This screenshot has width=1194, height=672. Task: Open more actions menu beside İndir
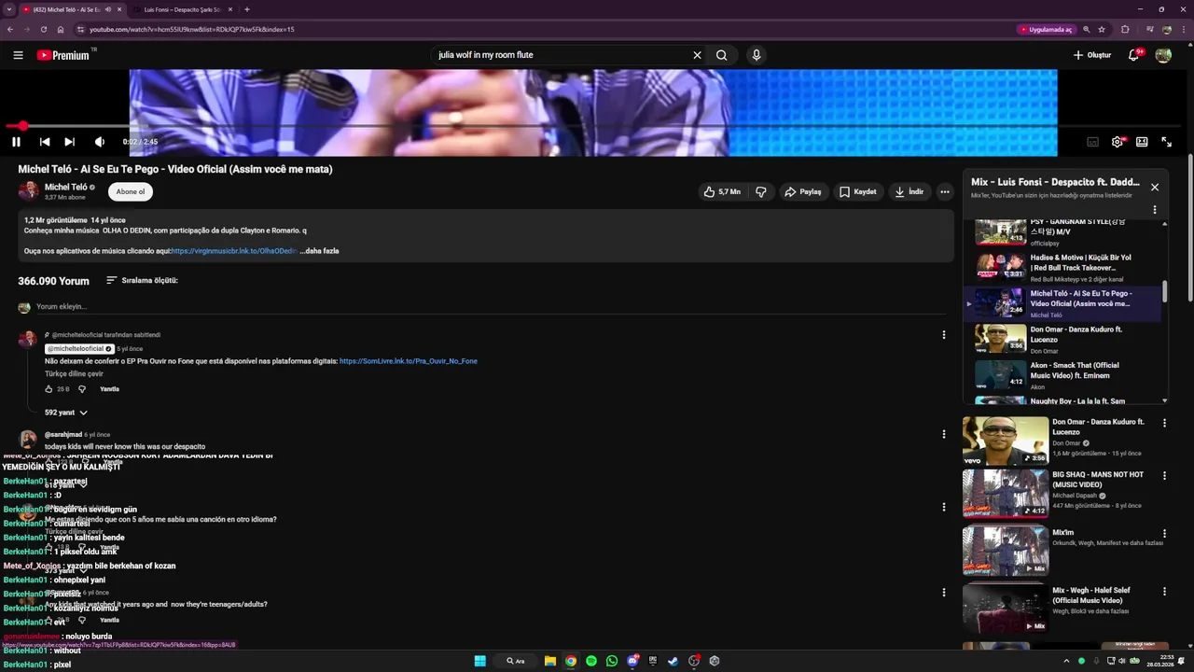click(x=945, y=191)
